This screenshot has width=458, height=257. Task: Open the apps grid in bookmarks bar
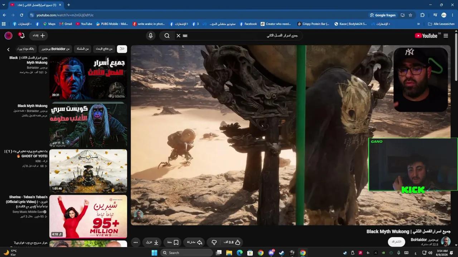pos(4,24)
